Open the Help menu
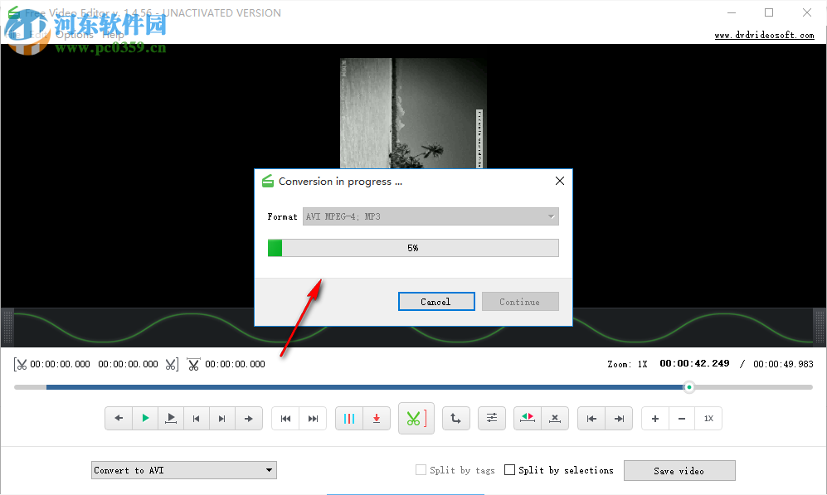Image resolution: width=827 pixels, height=495 pixels. coord(113,35)
